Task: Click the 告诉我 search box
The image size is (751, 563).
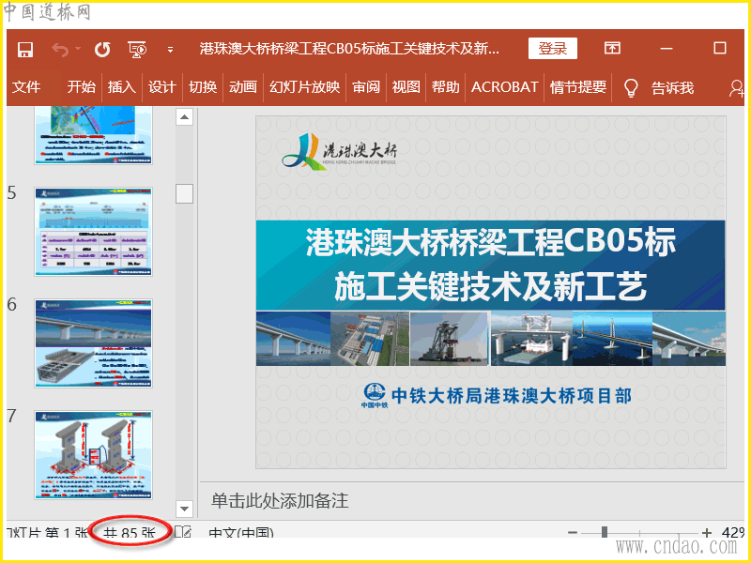Action: point(672,88)
